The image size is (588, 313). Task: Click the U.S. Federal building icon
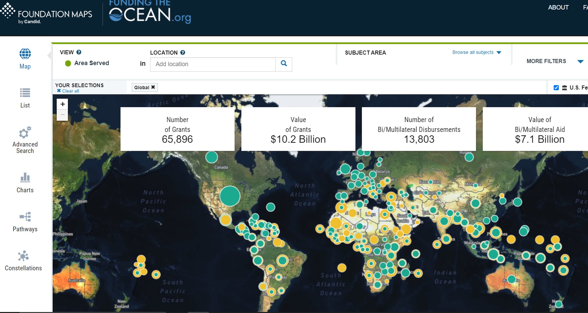[x=564, y=87]
